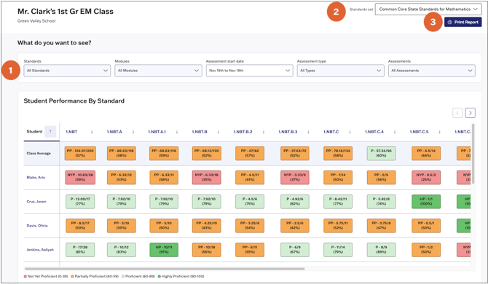
Task: Sort by the Student column up arrow
Action: click(50, 132)
